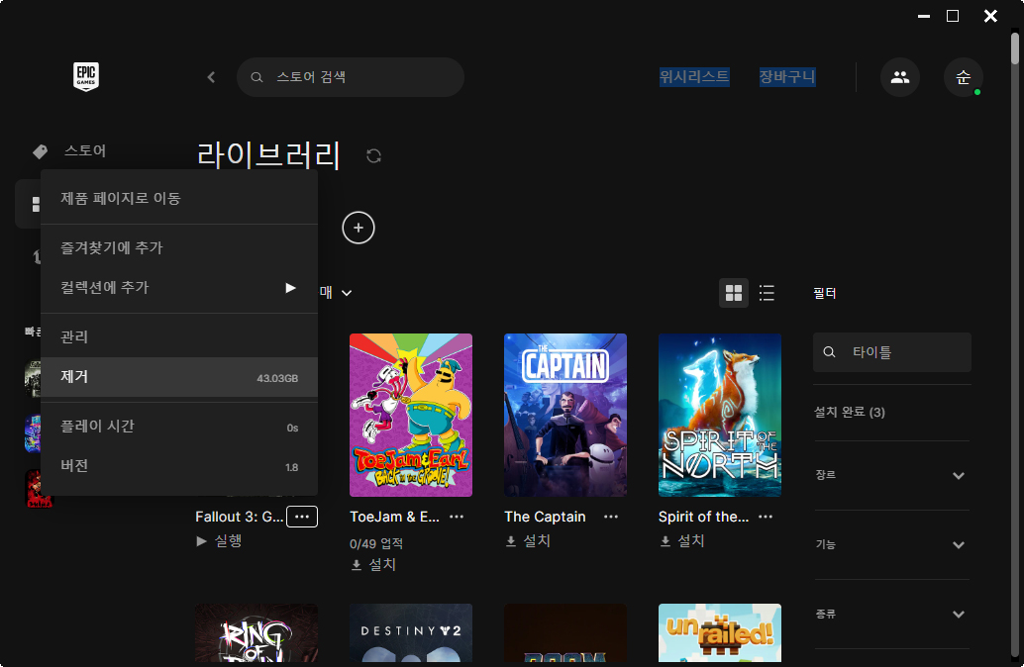Toggle the 설치 완료 (3) filter
Viewport: 1024px width, 667px height.
coord(849,412)
